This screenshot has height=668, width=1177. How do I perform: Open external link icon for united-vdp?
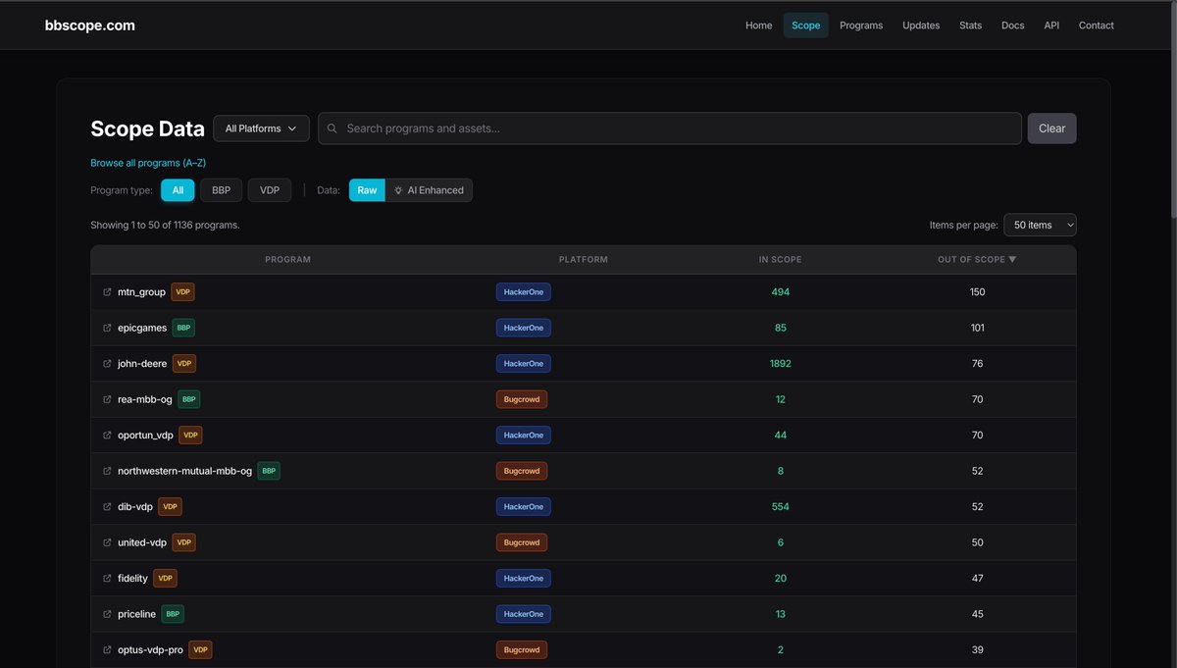[107, 542]
